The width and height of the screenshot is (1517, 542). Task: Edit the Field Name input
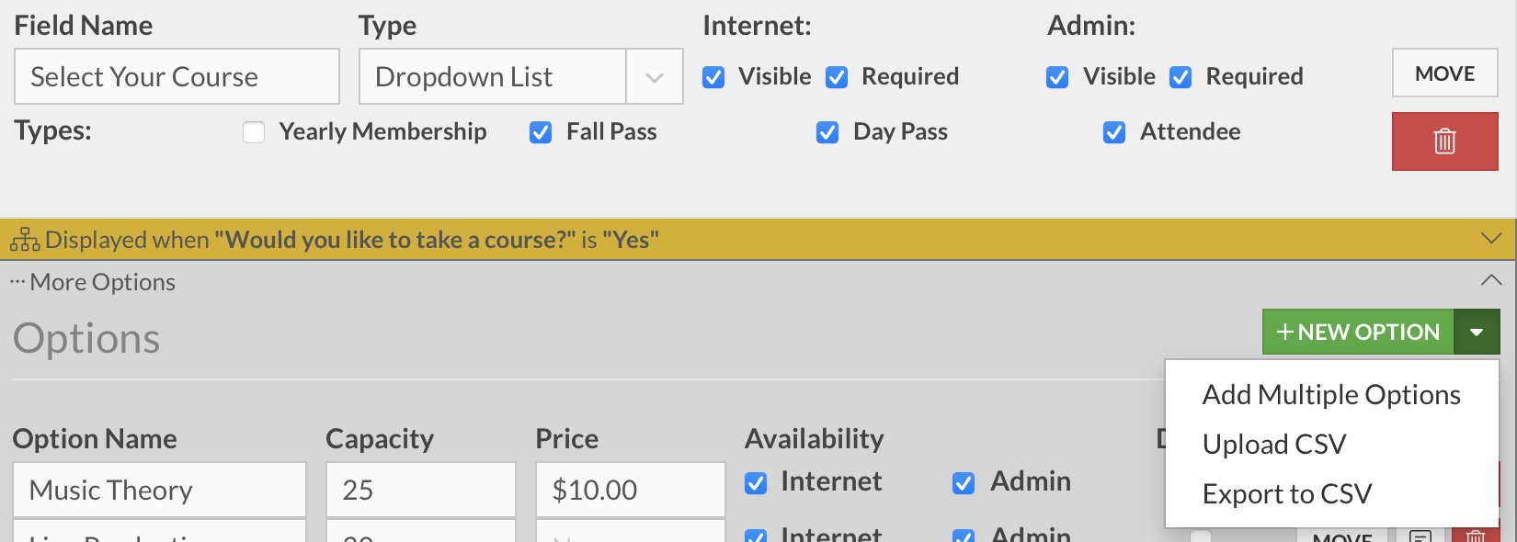click(177, 76)
